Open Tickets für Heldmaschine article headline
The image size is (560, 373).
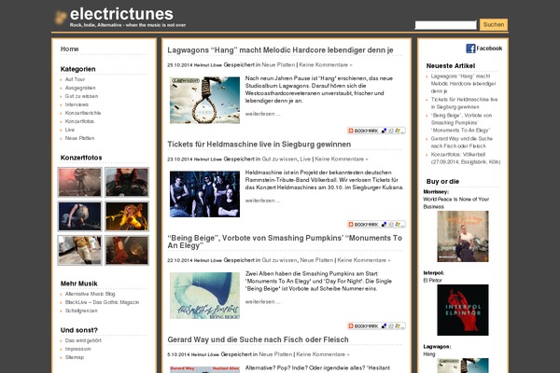click(x=259, y=145)
